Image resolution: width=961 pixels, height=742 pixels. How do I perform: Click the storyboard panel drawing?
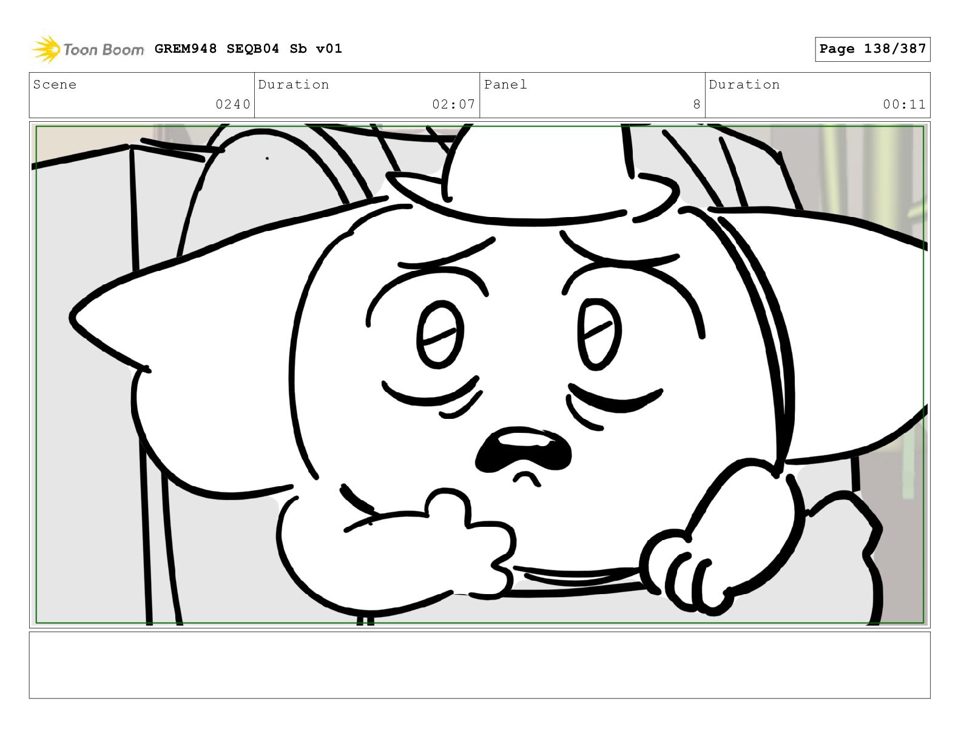click(x=479, y=375)
